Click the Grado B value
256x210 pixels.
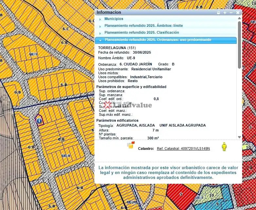[x=173, y=64]
